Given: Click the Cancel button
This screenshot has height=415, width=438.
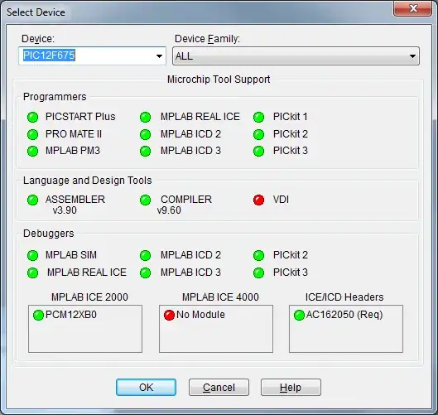Looking at the screenshot, I should [x=219, y=388].
